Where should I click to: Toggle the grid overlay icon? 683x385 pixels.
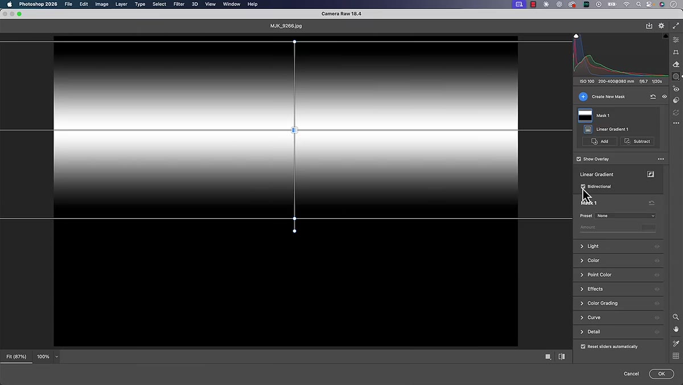(x=676, y=356)
